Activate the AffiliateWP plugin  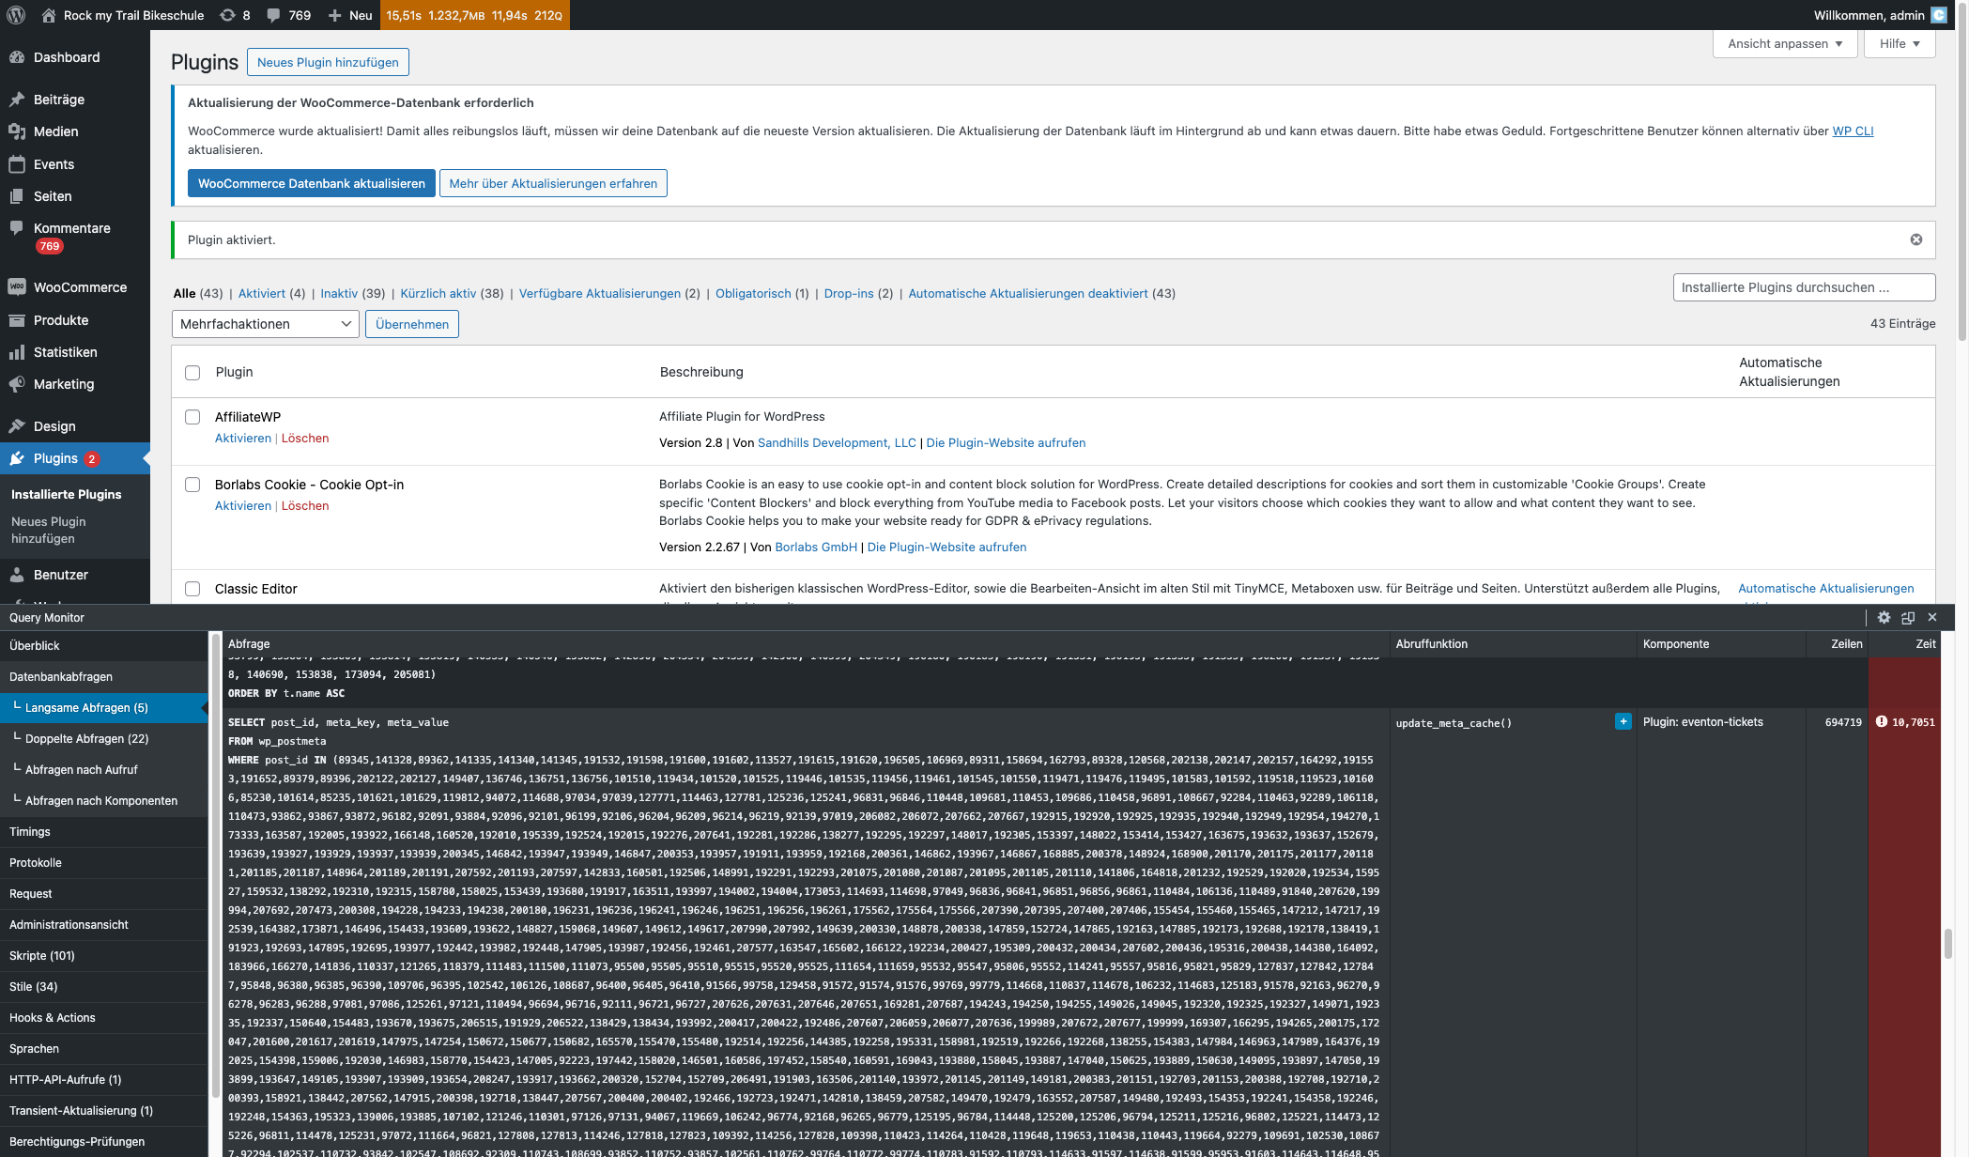click(243, 439)
